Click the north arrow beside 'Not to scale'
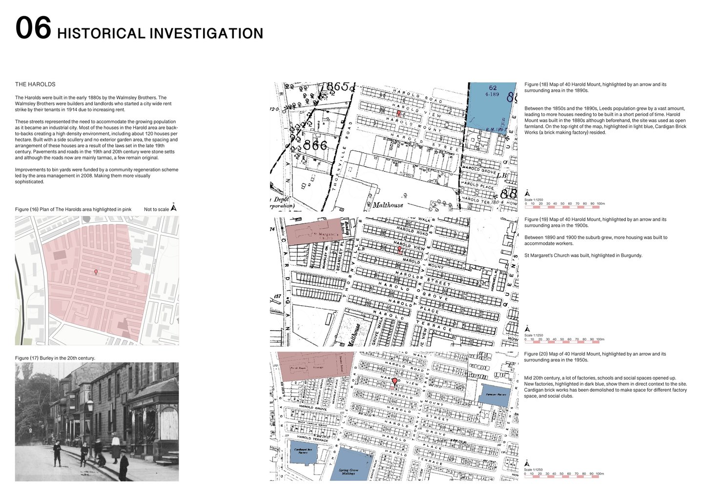703x496 pixels. click(x=173, y=207)
